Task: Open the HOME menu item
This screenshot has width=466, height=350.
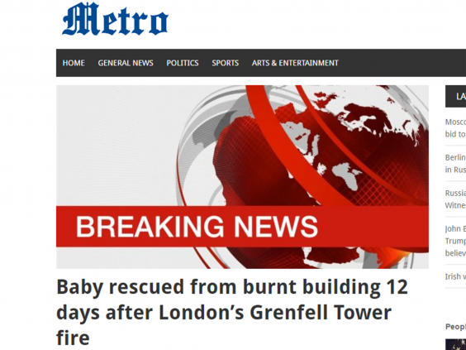Action: pos(74,63)
